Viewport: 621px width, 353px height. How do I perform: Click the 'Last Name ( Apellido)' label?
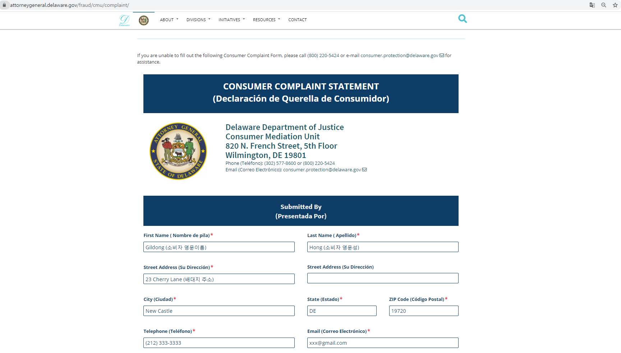pos(332,236)
